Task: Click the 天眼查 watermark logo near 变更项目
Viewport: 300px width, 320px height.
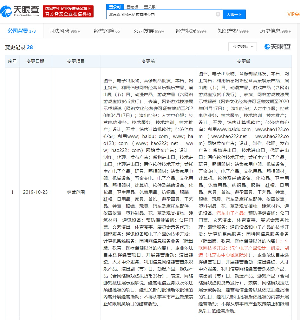Action: point(277,46)
